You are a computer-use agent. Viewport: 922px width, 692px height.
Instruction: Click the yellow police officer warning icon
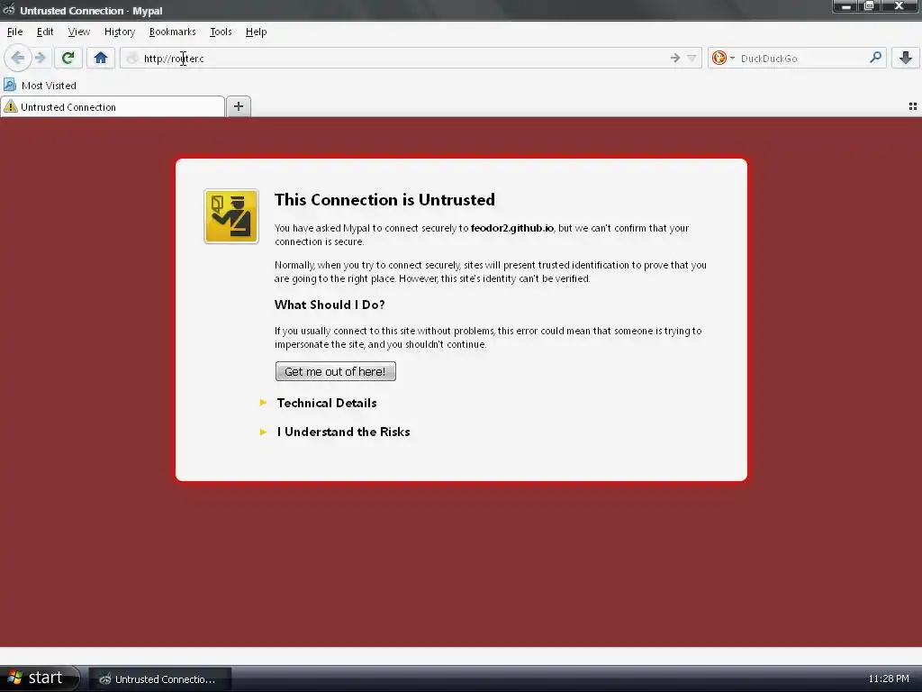[231, 216]
